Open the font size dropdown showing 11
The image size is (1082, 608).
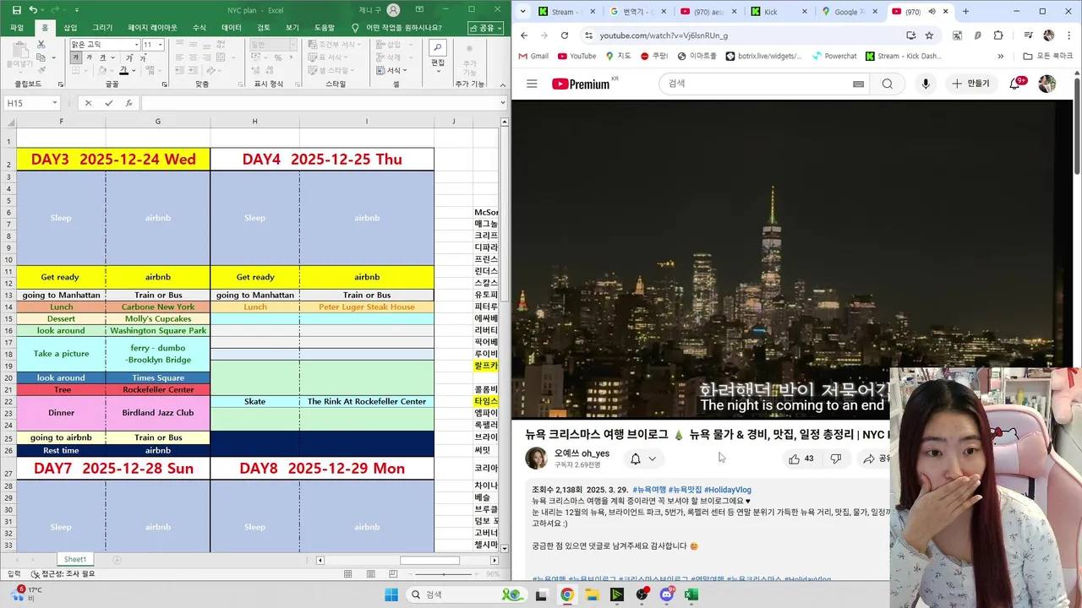[x=160, y=45]
